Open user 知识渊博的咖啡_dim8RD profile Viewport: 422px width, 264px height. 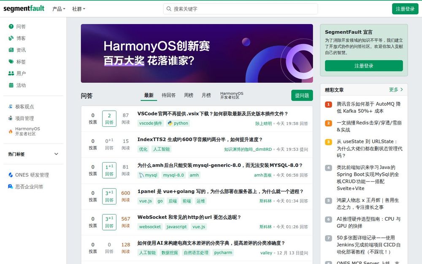click(248, 149)
